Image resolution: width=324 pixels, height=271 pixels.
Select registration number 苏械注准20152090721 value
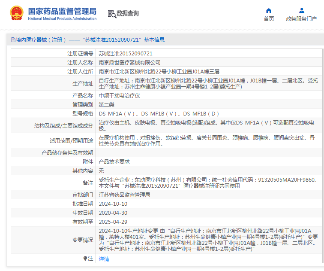pyautogui.click(x=126, y=54)
